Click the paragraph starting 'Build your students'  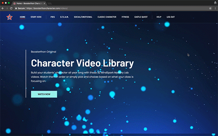click(x=82, y=77)
